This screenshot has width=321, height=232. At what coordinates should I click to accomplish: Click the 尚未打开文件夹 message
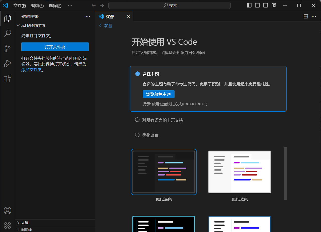click(37, 36)
